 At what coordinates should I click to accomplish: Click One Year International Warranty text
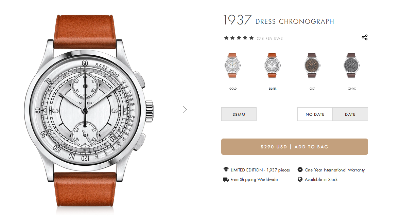[x=335, y=170]
